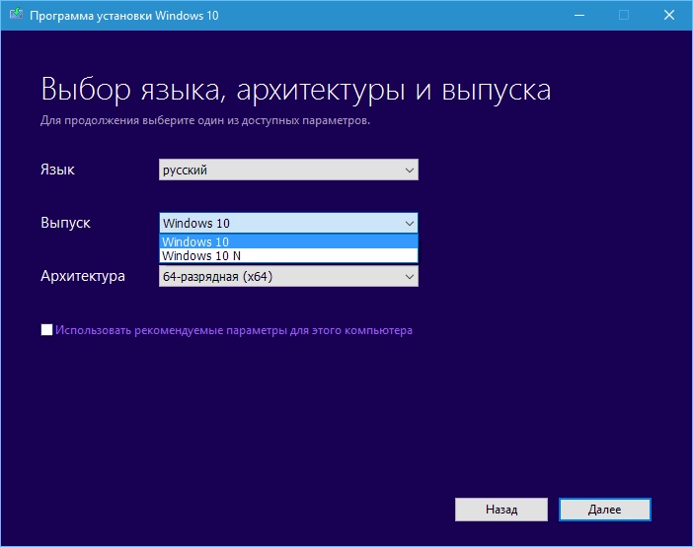Click the Windows 10 setup icon in title bar

pyautogui.click(x=16, y=14)
